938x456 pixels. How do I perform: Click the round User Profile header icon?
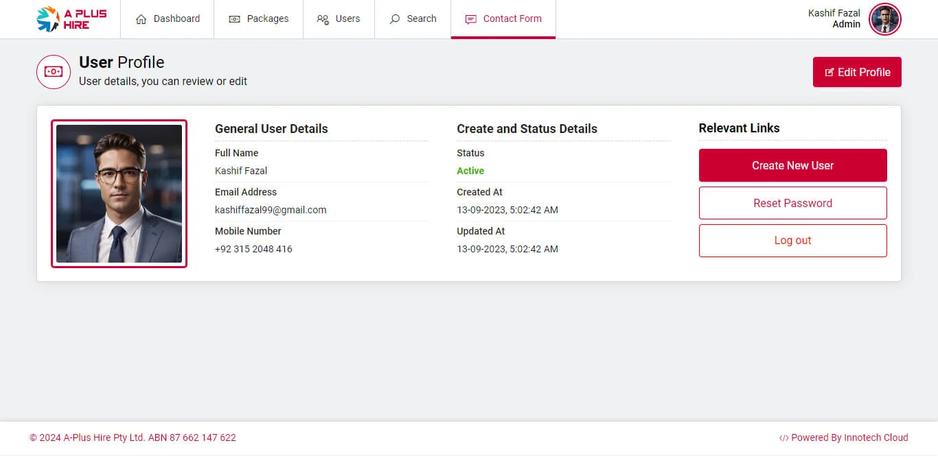54,72
